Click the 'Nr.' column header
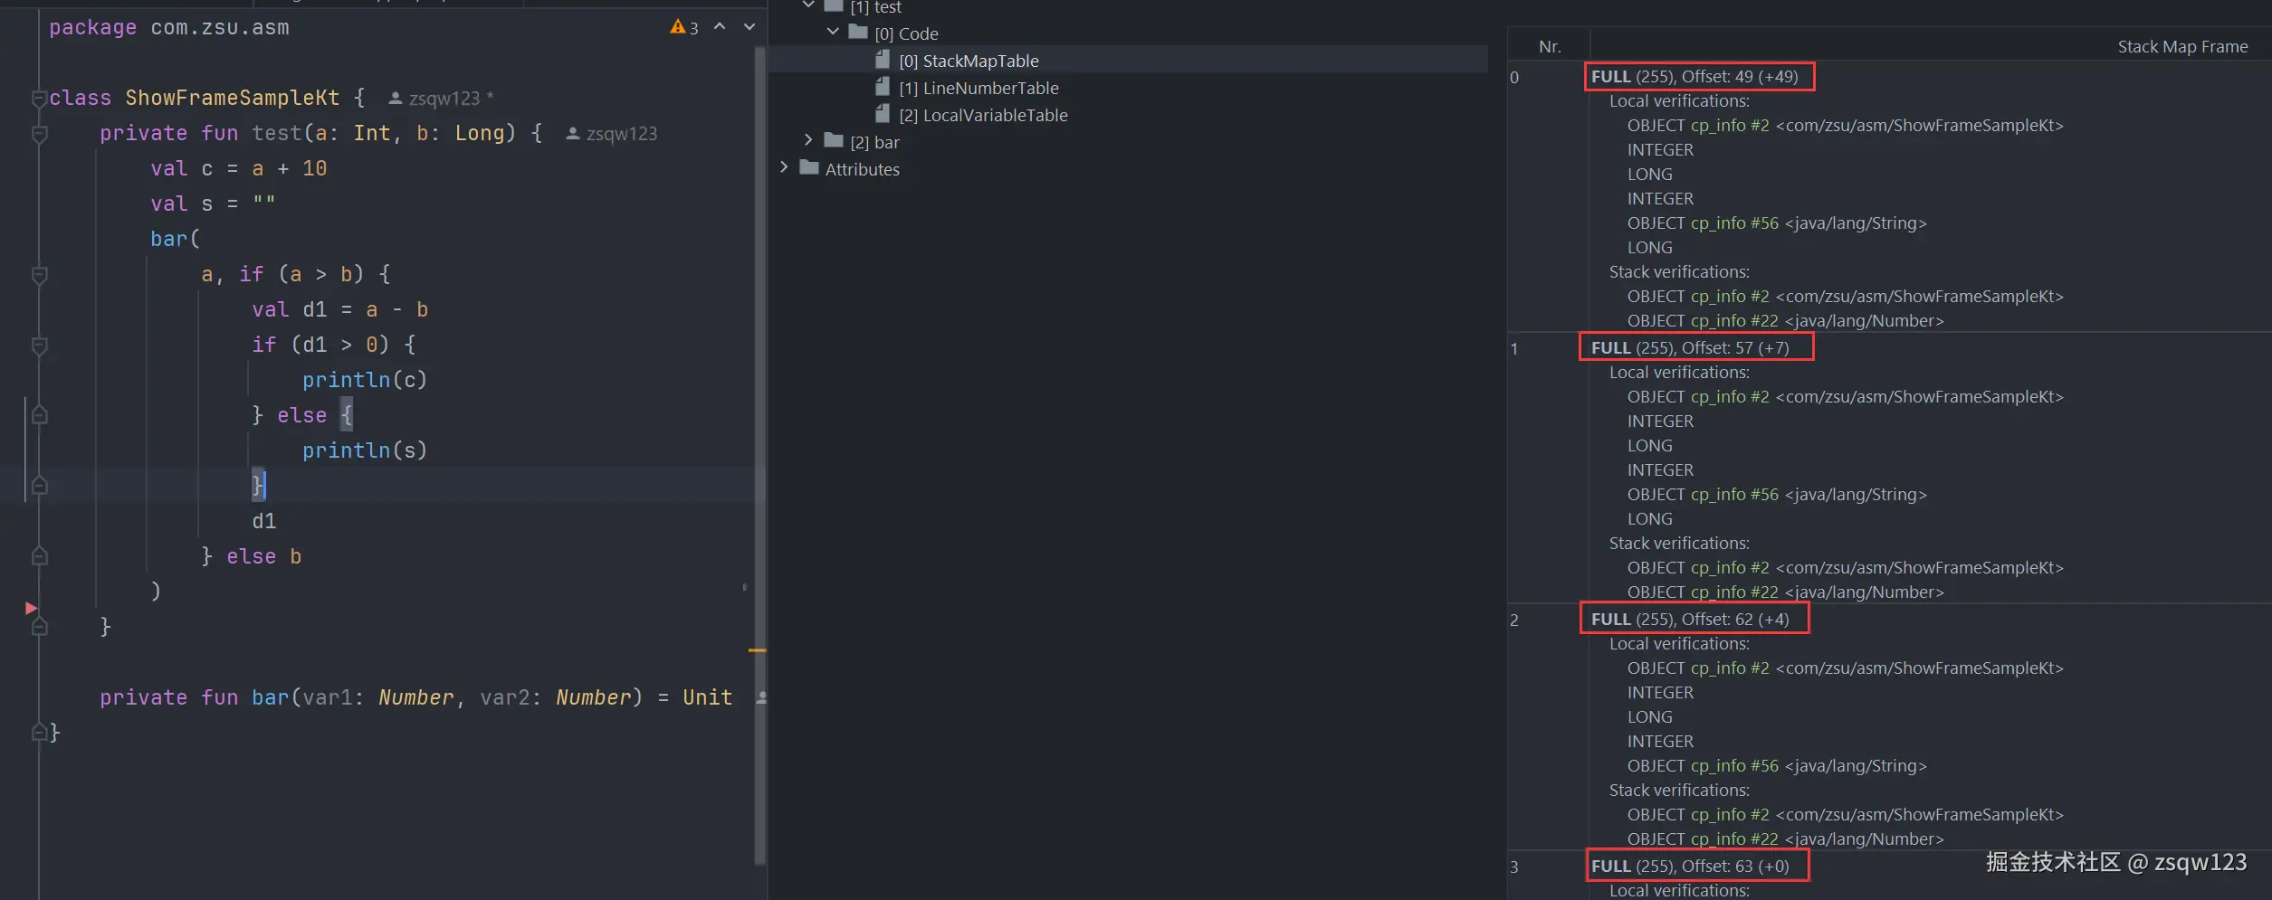 click(x=1550, y=46)
